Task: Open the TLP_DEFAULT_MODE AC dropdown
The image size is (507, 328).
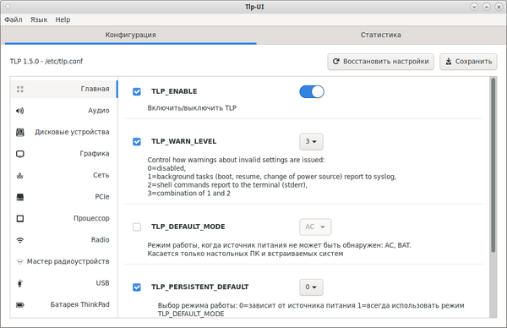Action: (315, 227)
